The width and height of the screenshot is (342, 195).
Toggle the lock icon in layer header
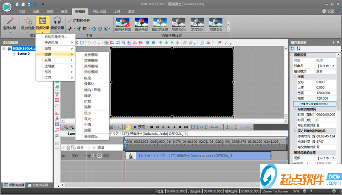click(68, 148)
